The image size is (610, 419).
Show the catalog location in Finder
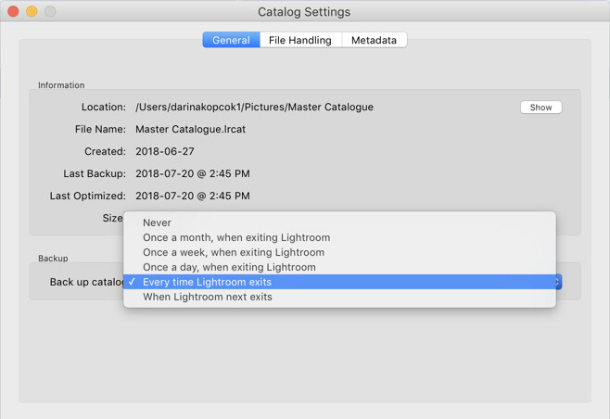coord(540,108)
